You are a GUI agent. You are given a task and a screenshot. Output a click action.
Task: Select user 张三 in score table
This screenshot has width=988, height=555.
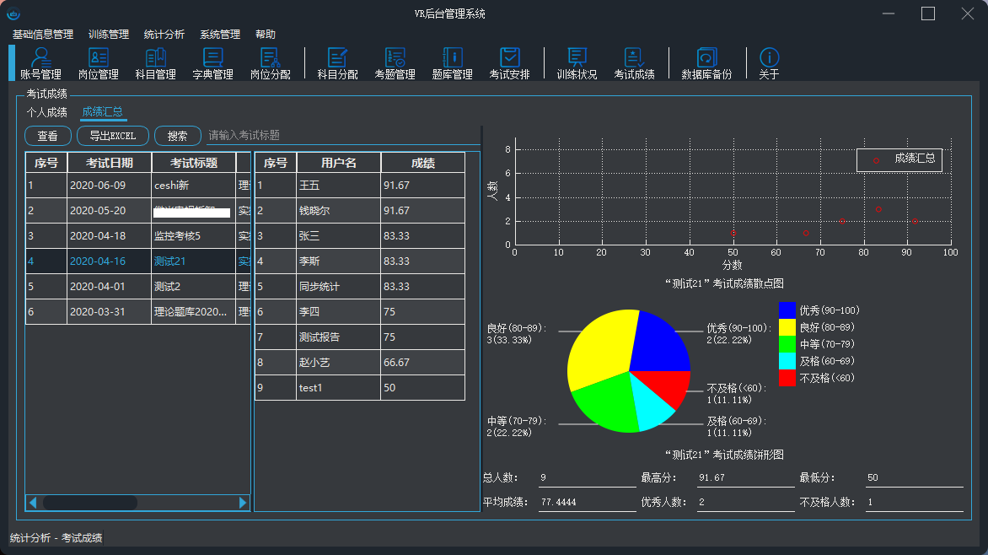[360, 236]
